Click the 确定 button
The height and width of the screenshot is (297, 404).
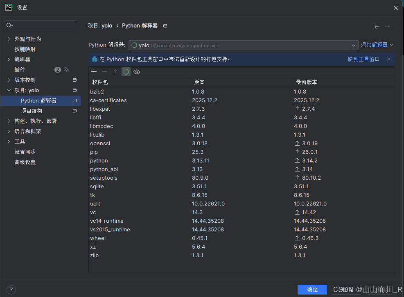(x=312, y=290)
